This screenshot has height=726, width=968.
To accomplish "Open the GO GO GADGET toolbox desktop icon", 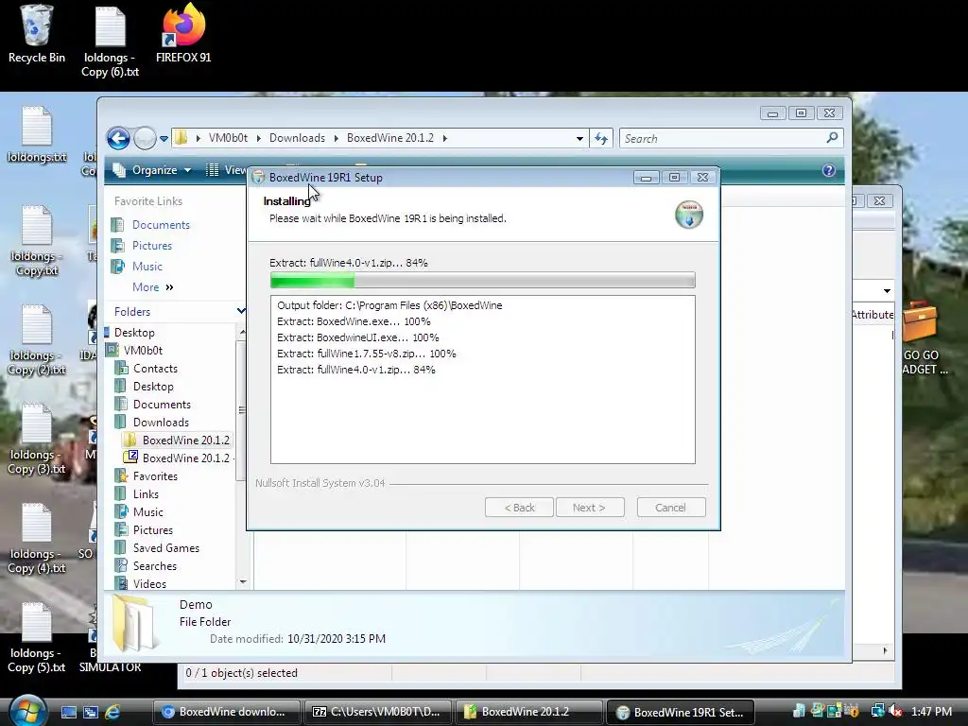I will pyautogui.click(x=921, y=338).
